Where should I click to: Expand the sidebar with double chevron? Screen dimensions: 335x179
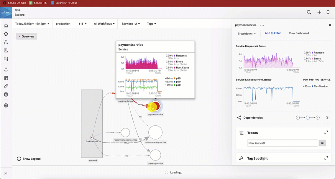[x=6, y=173]
